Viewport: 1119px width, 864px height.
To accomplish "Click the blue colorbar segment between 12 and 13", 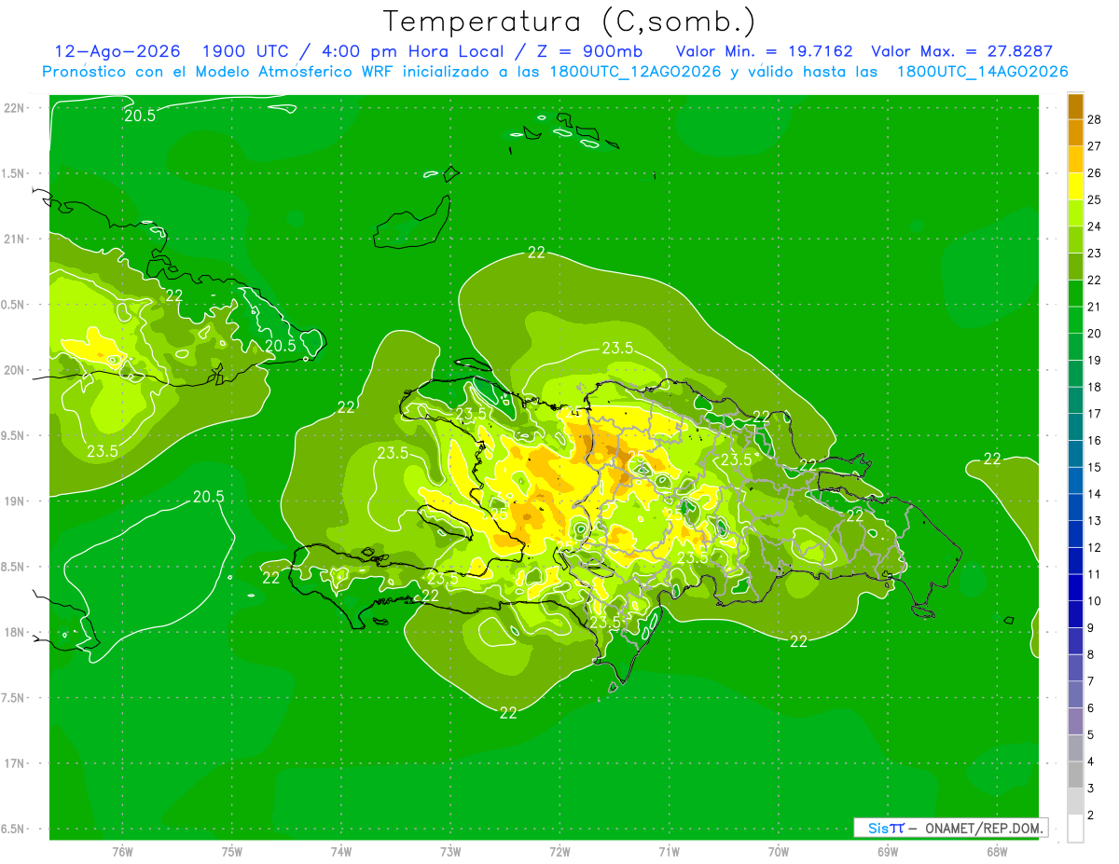I will coord(1075,535).
